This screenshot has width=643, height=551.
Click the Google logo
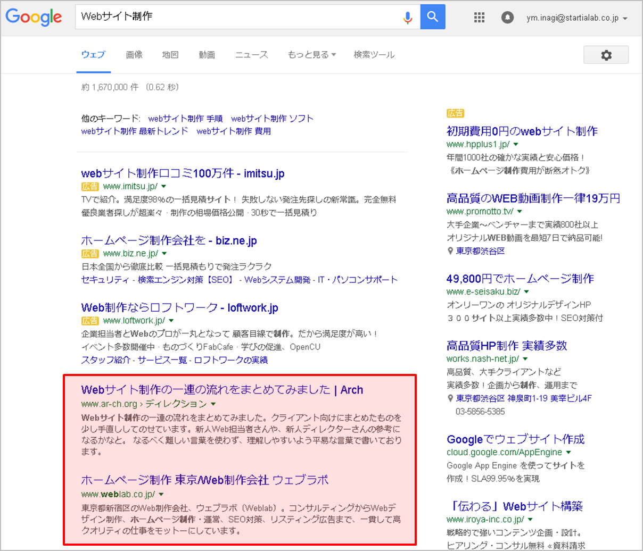(x=34, y=17)
